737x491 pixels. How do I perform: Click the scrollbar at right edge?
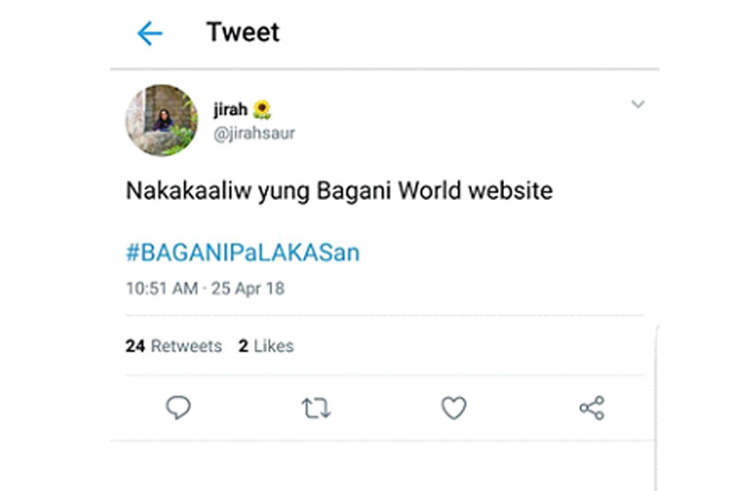(x=656, y=407)
